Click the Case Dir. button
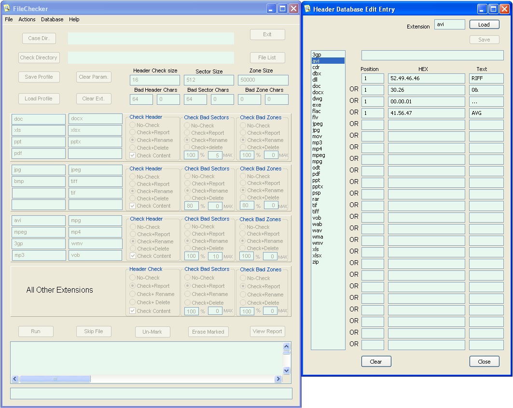This screenshot has width=513, height=408. pyautogui.click(x=39, y=38)
